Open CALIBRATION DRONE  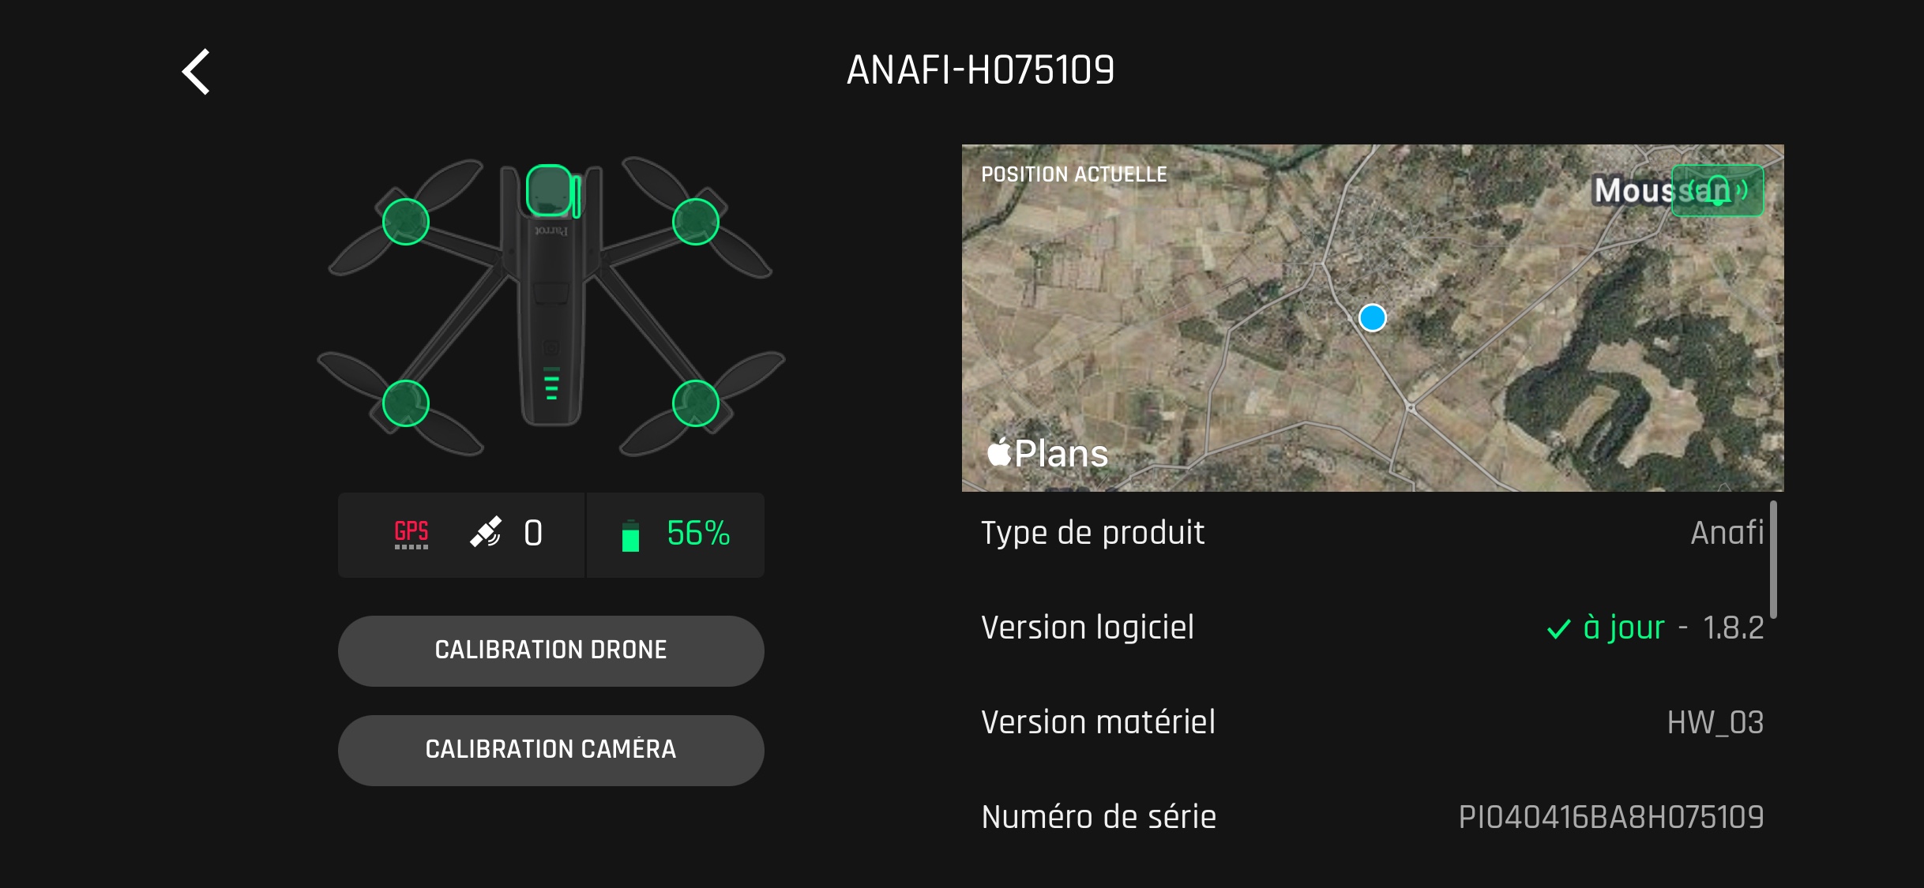click(551, 650)
